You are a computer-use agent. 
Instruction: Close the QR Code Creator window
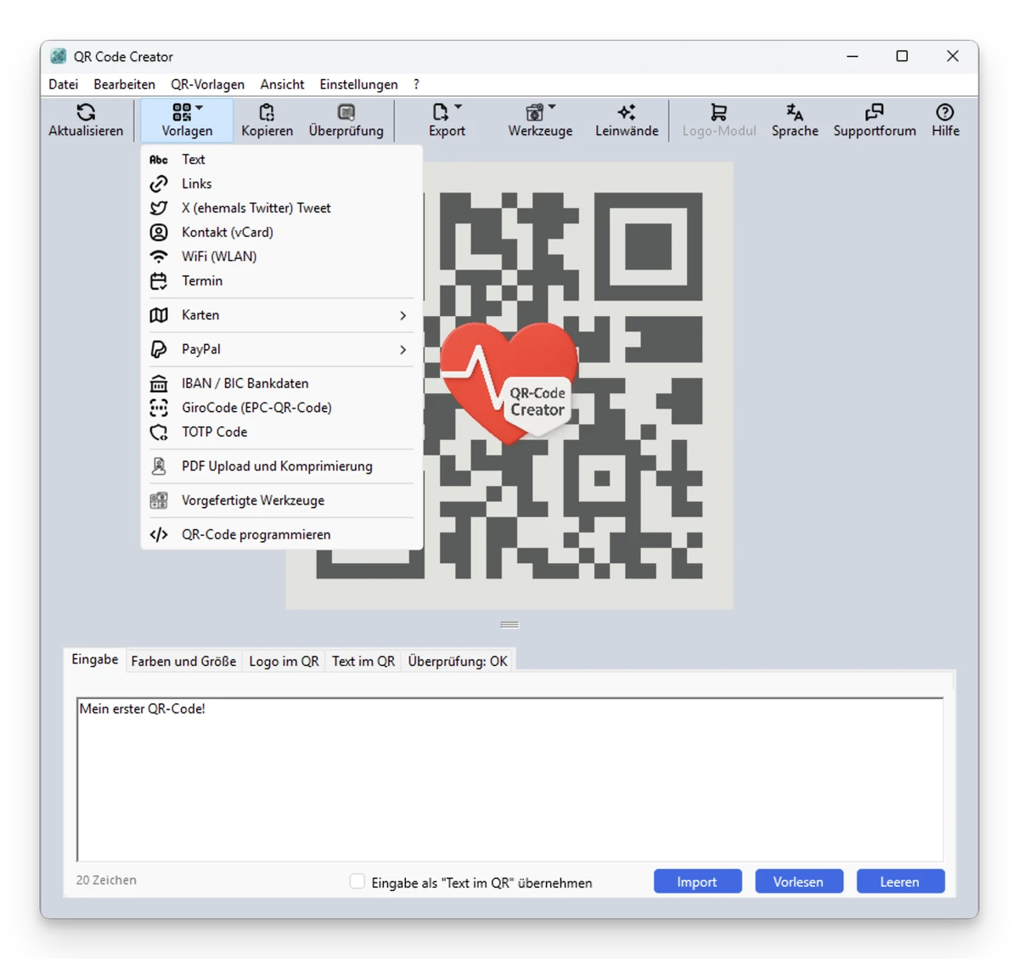coord(953,56)
